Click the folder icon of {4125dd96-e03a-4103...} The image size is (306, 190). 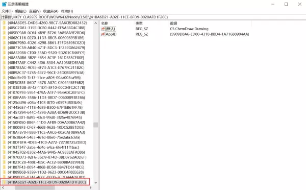tap(4, 103)
